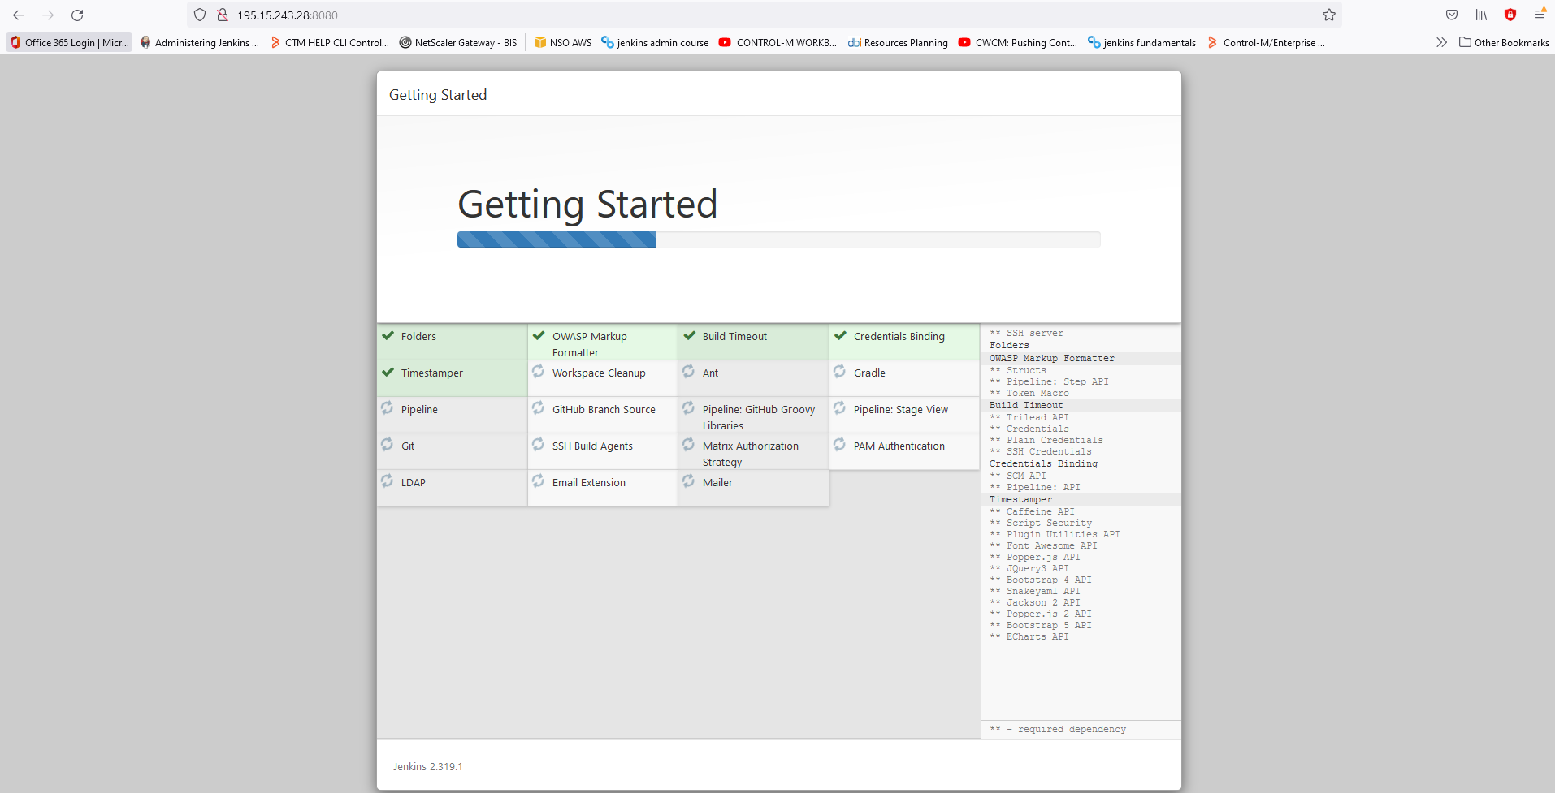Click the spinner icon beside Ant
The width and height of the screenshot is (1555, 793).
[x=688, y=371]
